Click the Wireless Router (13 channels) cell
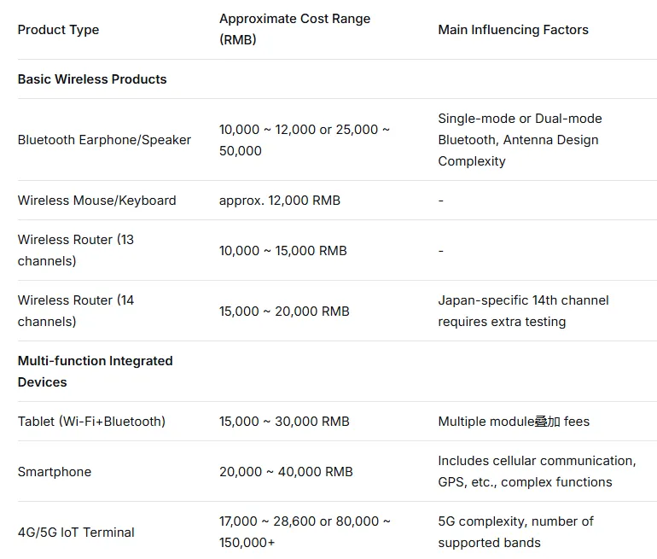 (x=76, y=250)
